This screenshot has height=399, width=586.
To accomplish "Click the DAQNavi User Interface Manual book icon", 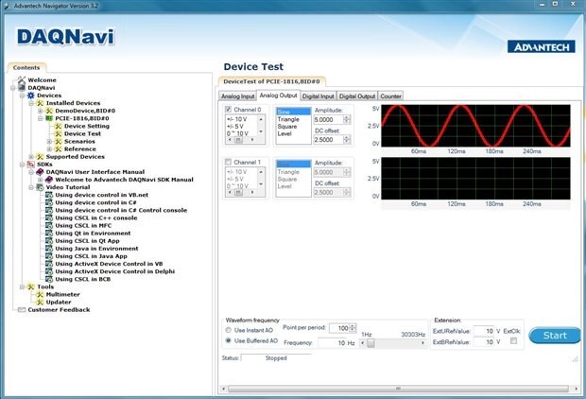I will [x=41, y=172].
